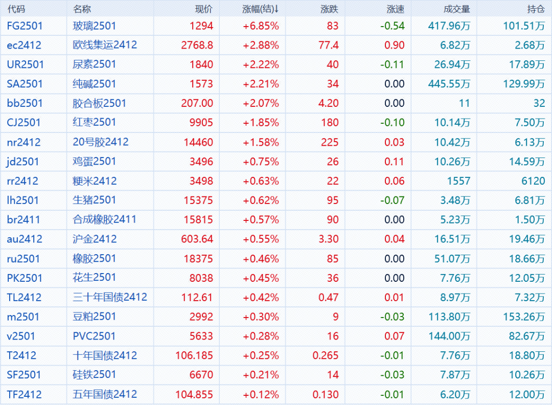The height and width of the screenshot is (405, 552).
Task: Select 生猪2501 name link
Action: point(95,200)
